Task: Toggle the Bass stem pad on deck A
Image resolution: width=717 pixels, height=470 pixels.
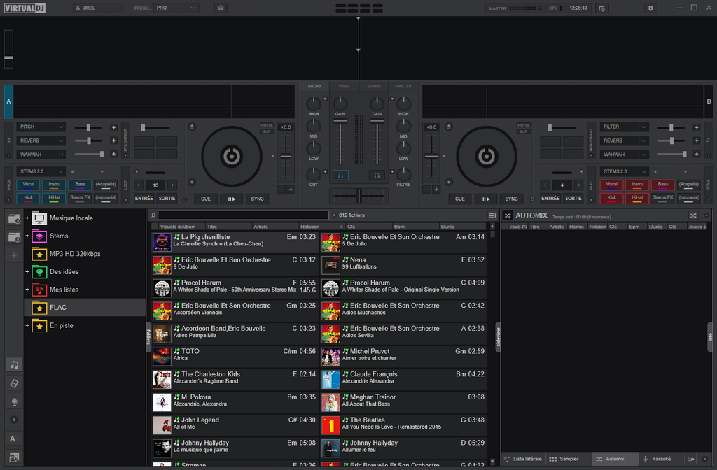Action: [x=80, y=185]
